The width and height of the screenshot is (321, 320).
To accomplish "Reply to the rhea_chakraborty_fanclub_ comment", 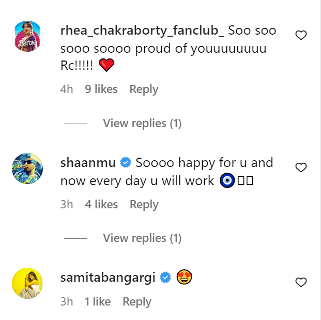I will click(x=144, y=89).
